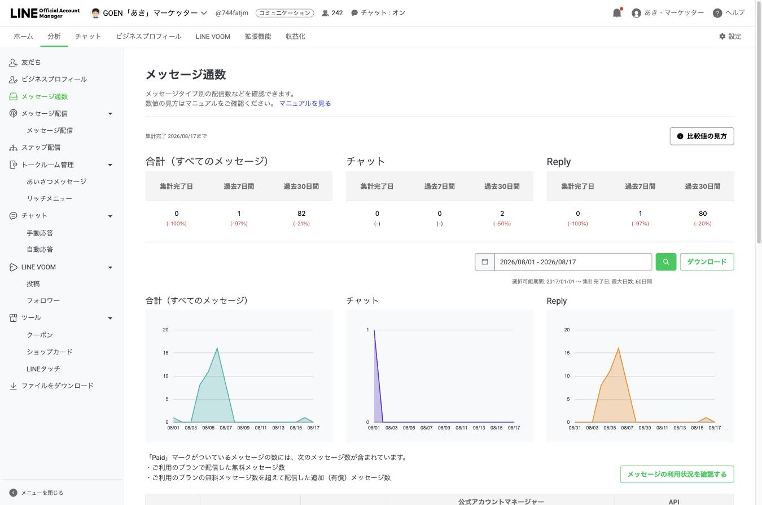The height and width of the screenshot is (505, 762).
Task: Click メッセージの利用状況を確認する button
Action: [x=677, y=474]
